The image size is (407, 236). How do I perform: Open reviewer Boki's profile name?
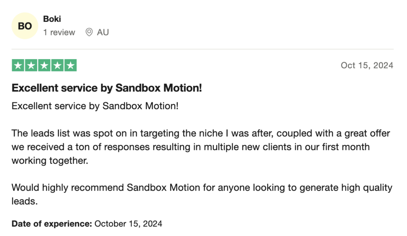[x=52, y=19]
